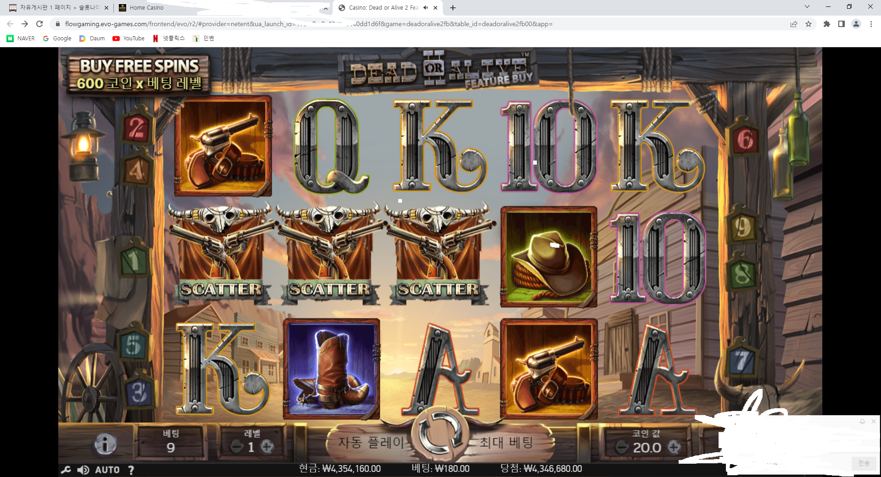Select payline badge number 8
Screen dimensions: 881x477
[x=742, y=274]
